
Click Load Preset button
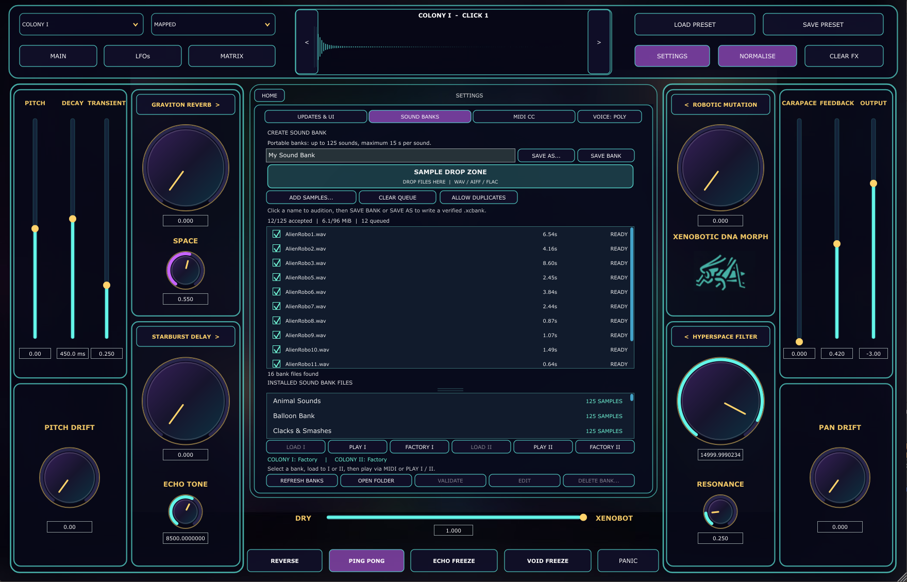pos(695,24)
